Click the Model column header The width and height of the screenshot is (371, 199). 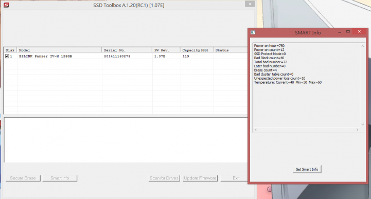coord(59,50)
